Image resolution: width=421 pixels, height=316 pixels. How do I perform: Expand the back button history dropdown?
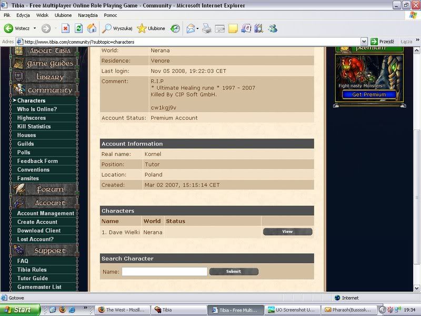35,28
